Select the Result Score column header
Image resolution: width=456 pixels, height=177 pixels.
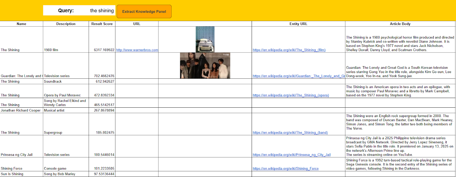point(102,24)
